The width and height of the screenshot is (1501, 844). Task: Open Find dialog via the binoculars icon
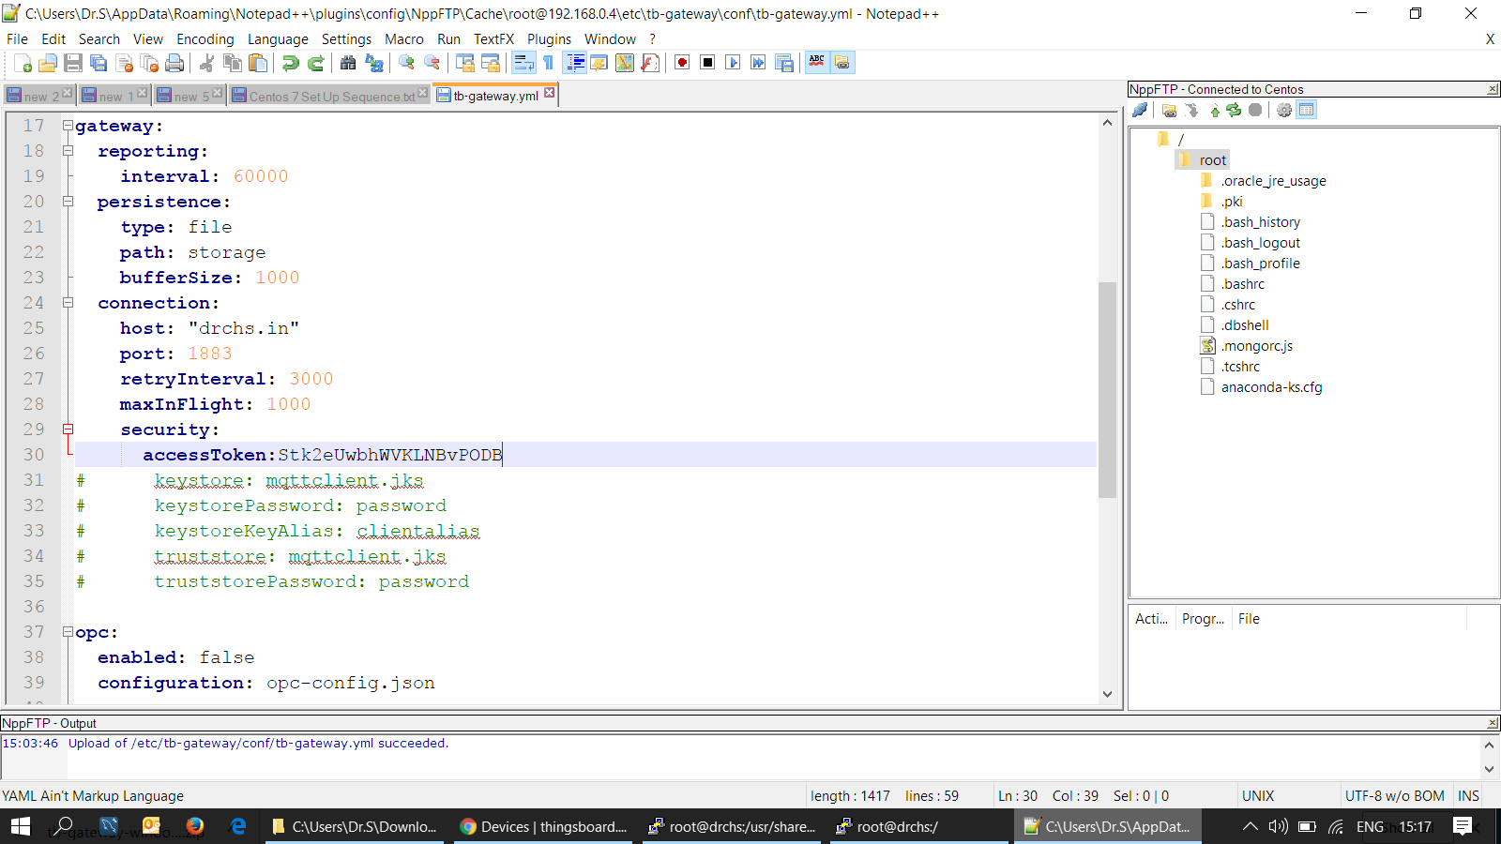(347, 63)
